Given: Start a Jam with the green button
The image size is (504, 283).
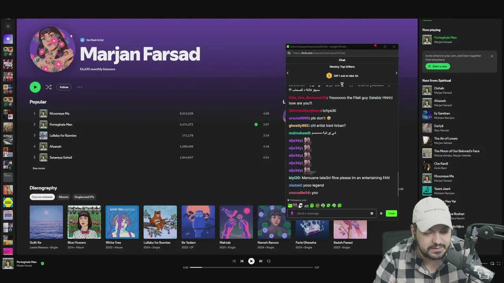Looking at the screenshot, I should 437,66.
